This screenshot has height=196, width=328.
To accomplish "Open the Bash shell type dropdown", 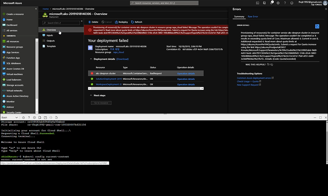I will (10, 118).
